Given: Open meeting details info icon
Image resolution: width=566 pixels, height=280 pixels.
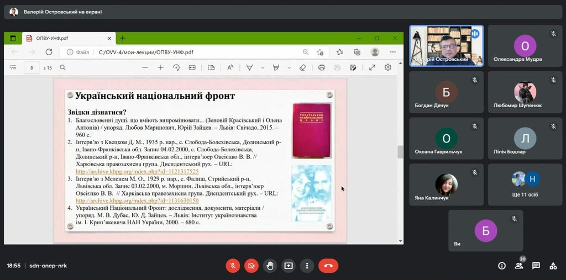Looking at the screenshot, I should pyautogui.click(x=501, y=266).
